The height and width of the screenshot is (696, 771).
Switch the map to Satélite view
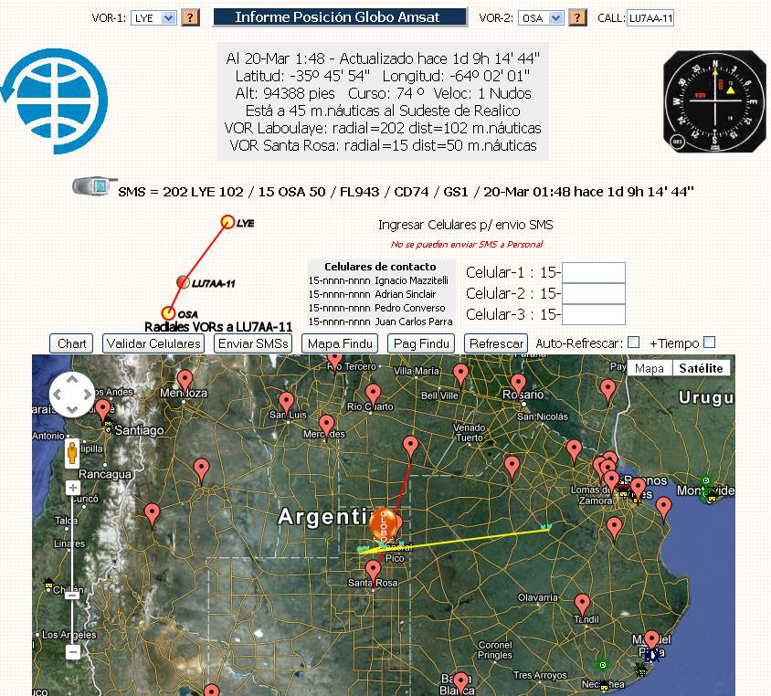point(701,368)
